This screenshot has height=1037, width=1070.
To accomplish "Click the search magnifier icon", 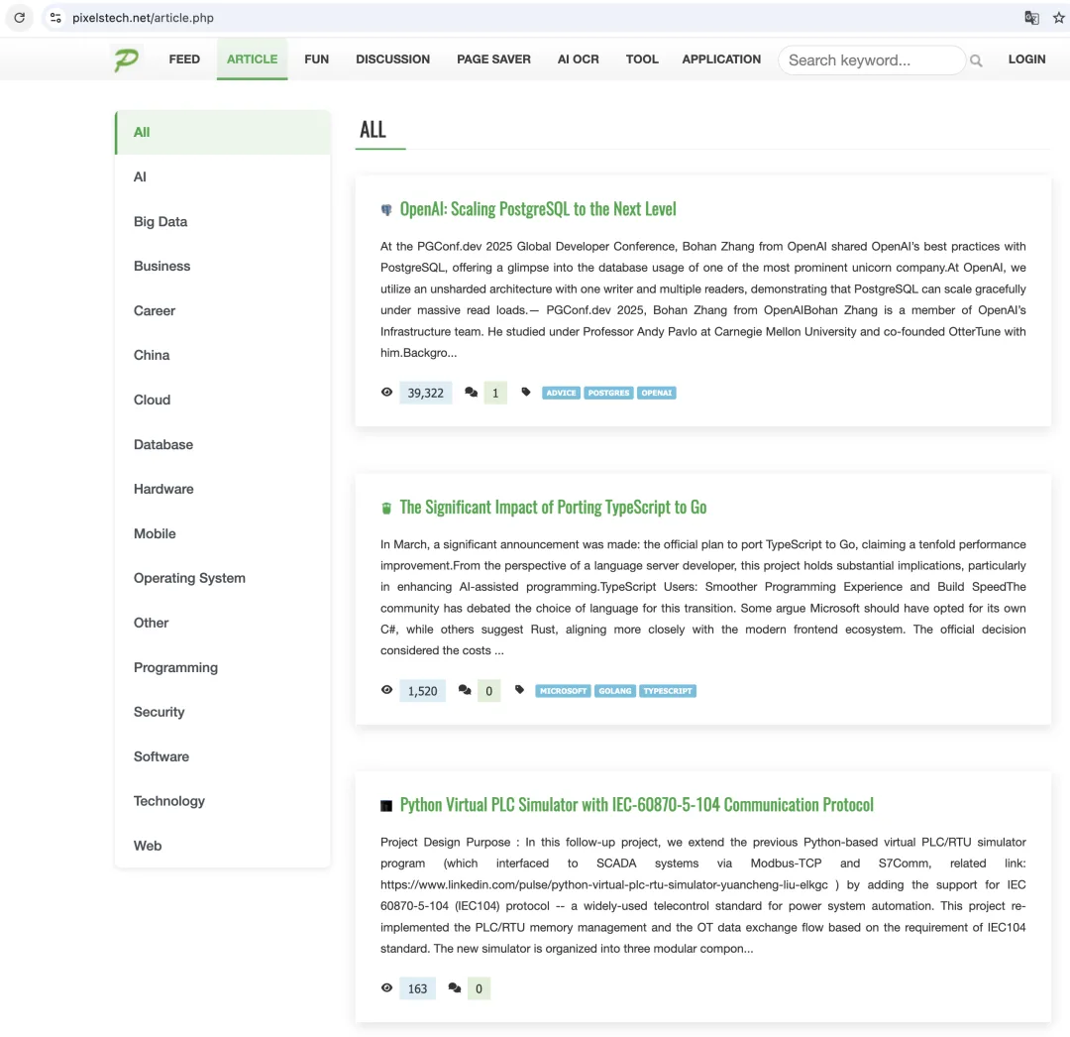I will 976,60.
